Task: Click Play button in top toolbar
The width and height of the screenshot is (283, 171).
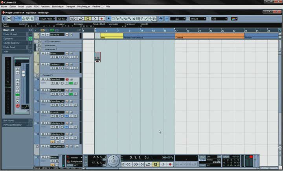Action: pyautogui.click(x=95, y=19)
